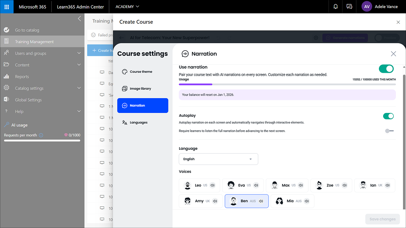This screenshot has width=406, height=228.
Task: Open the notifications bell
Action: click(336, 7)
